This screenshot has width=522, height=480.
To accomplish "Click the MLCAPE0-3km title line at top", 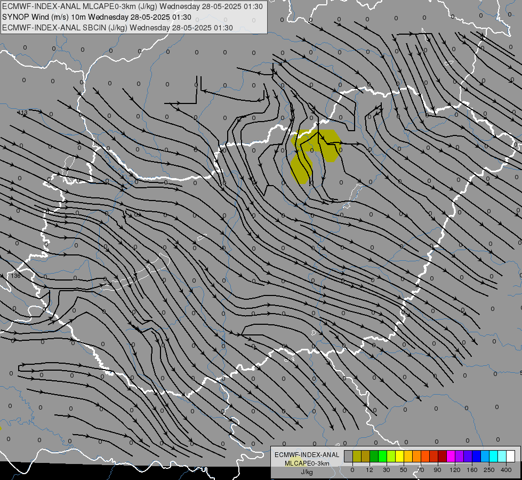I will click(x=132, y=6).
